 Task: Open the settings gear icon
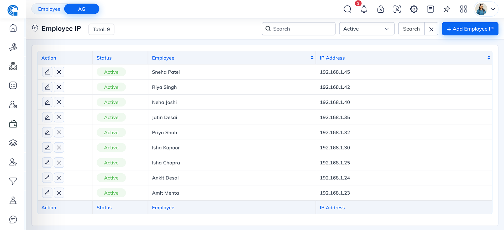tap(414, 9)
